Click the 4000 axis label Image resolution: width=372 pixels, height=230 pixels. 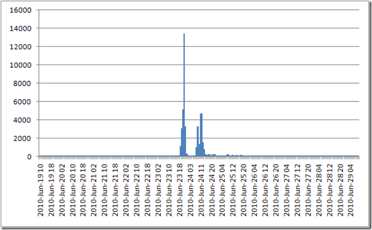pyautogui.click(x=22, y=120)
